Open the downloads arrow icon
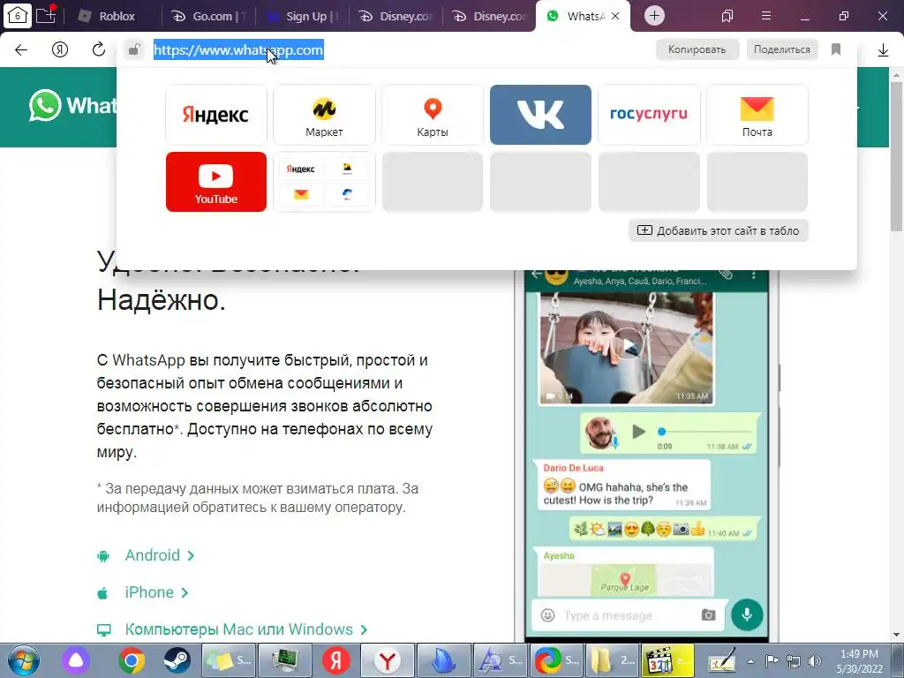The width and height of the screenshot is (904, 678). pos(883,50)
